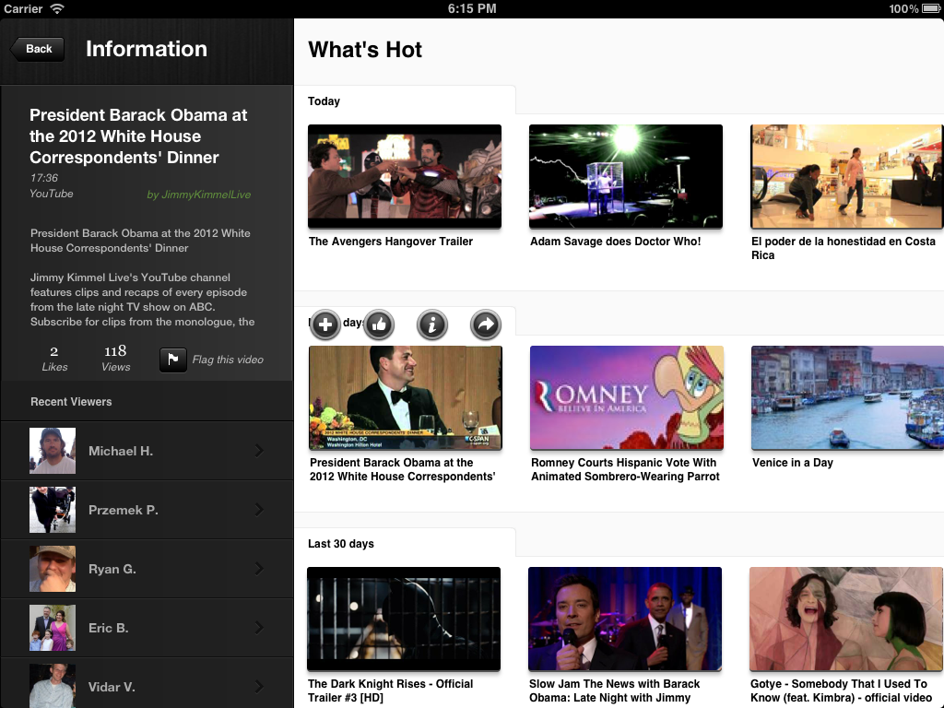Select the name Vidar V.

point(112,687)
